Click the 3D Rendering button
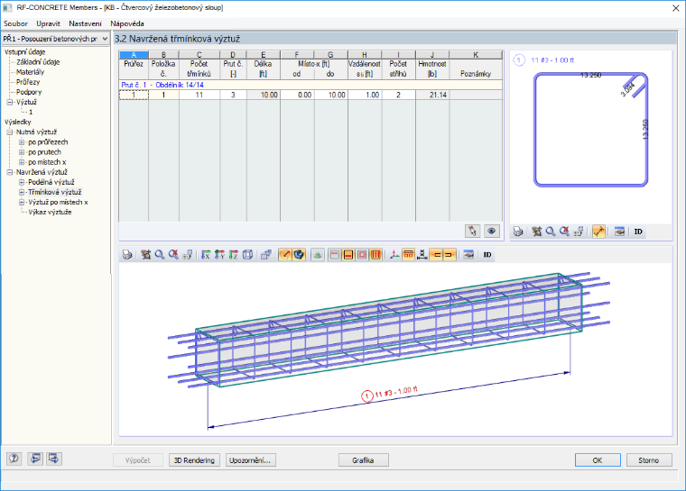This screenshot has height=491, width=686. point(194,460)
